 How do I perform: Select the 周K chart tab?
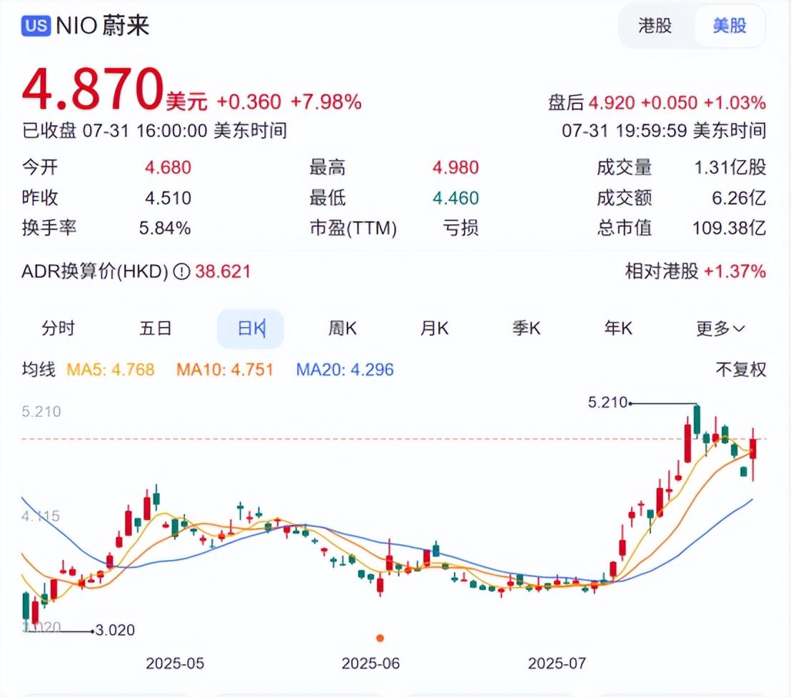[343, 329]
